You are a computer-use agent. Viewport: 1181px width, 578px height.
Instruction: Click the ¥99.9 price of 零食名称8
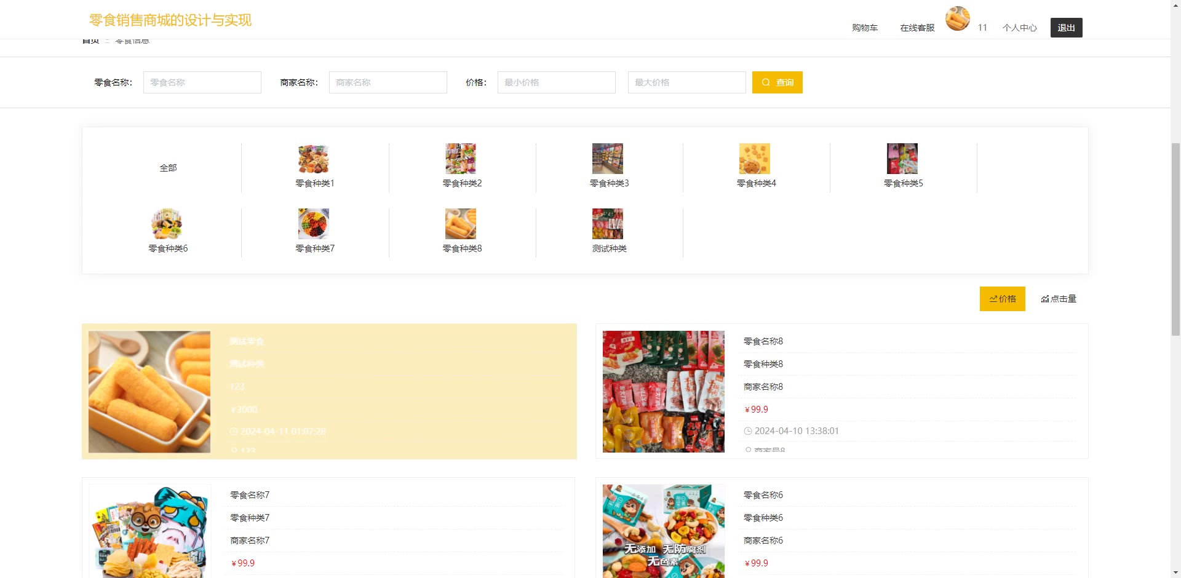757,410
